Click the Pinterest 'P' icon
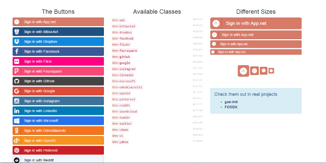The height and width of the screenshot is (163, 326). [17, 150]
